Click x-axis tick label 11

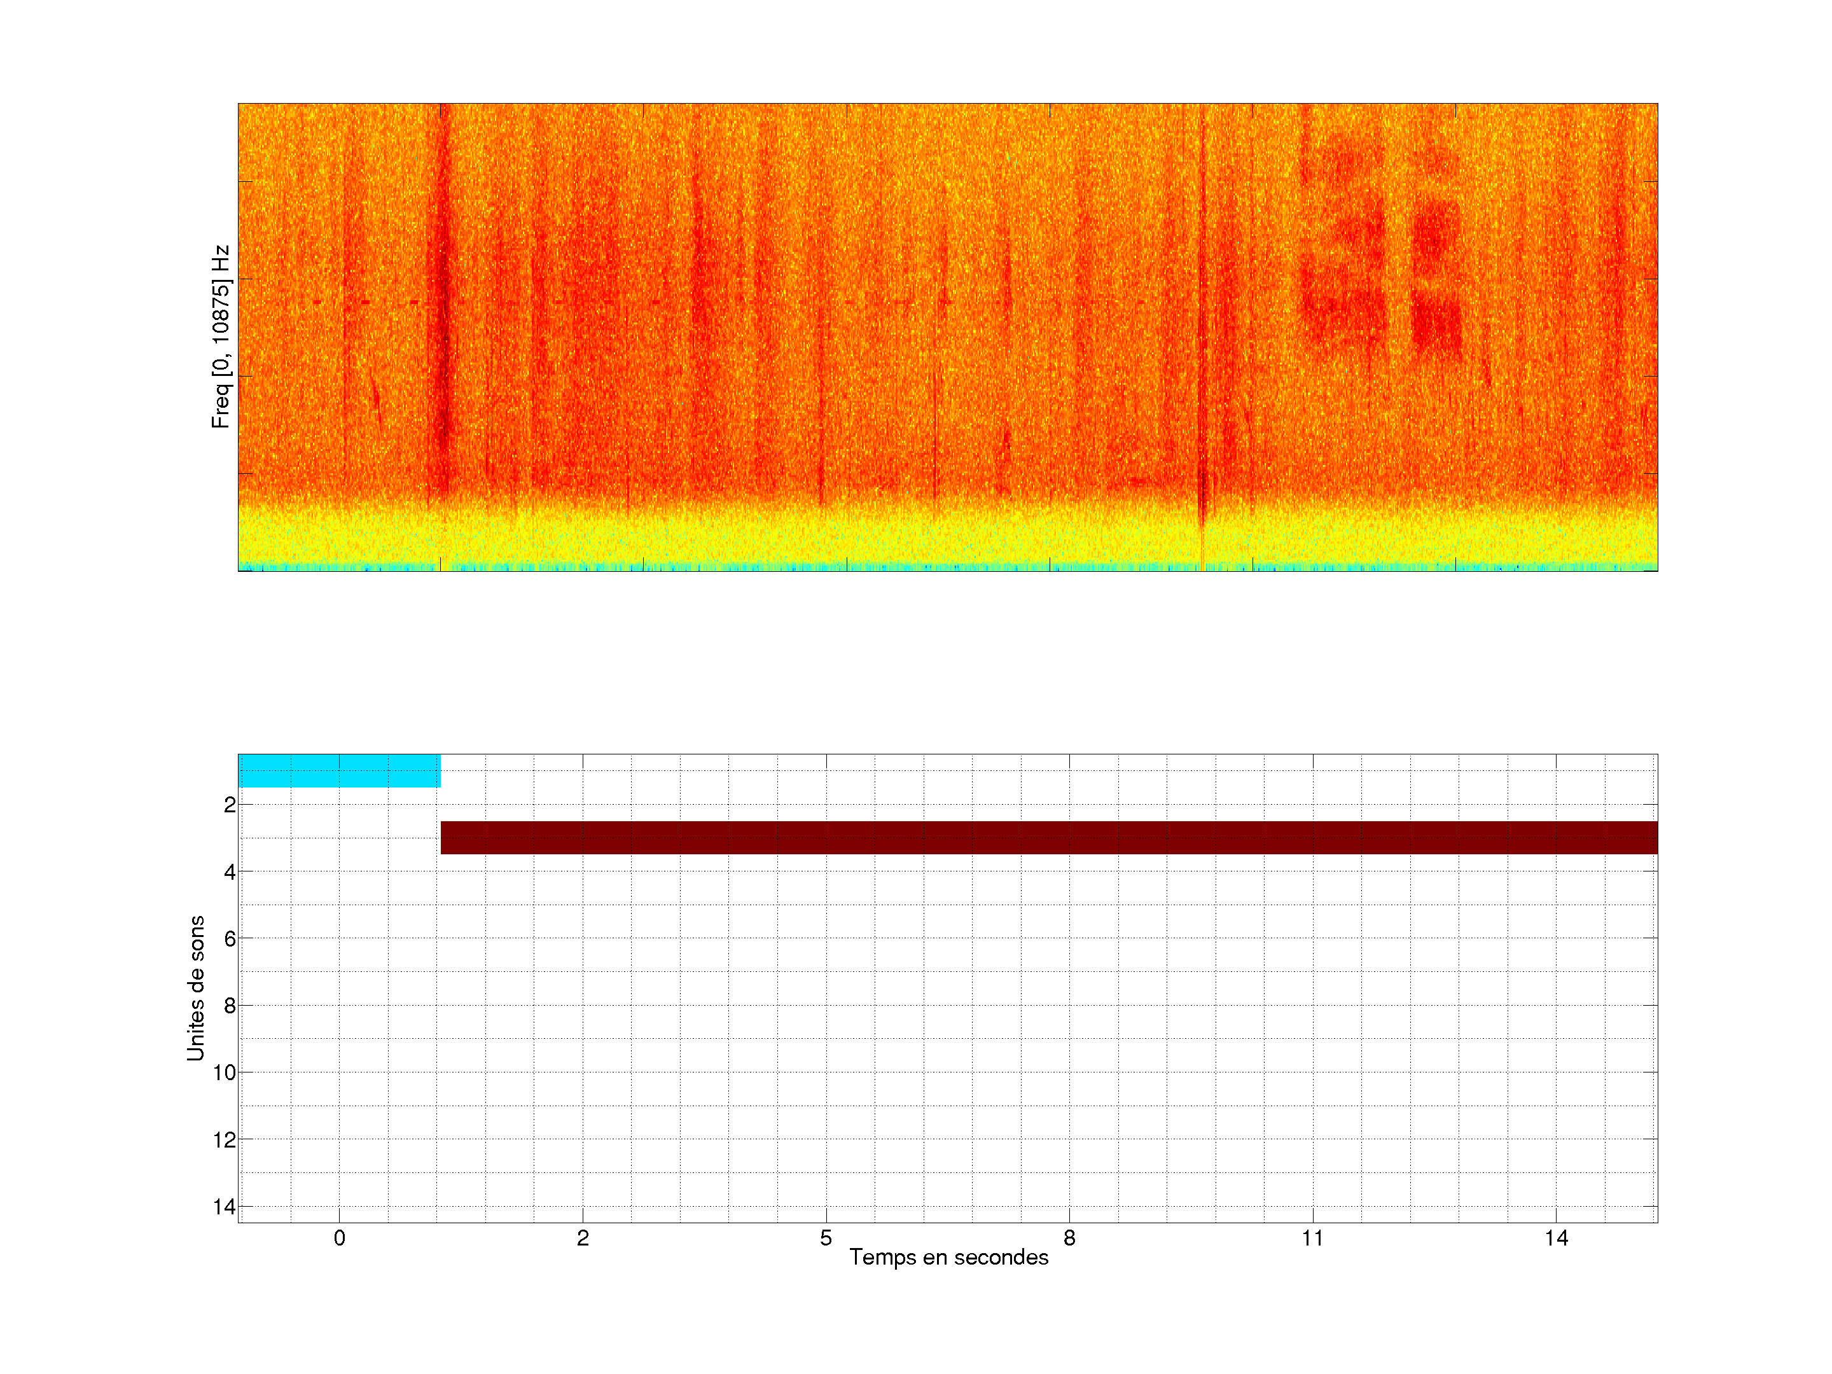(1312, 1238)
